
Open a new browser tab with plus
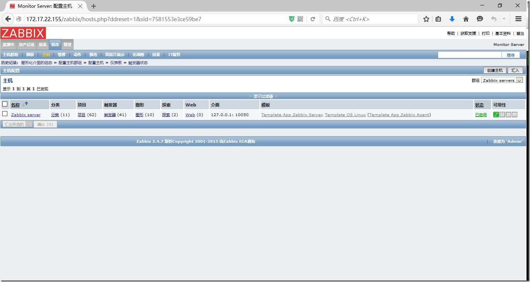[94, 6]
